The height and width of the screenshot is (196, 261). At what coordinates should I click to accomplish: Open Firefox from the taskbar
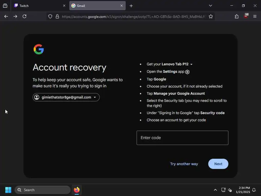pos(77,190)
